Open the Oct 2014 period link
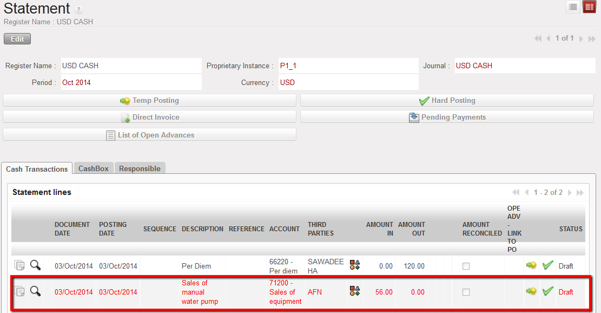 tap(76, 82)
